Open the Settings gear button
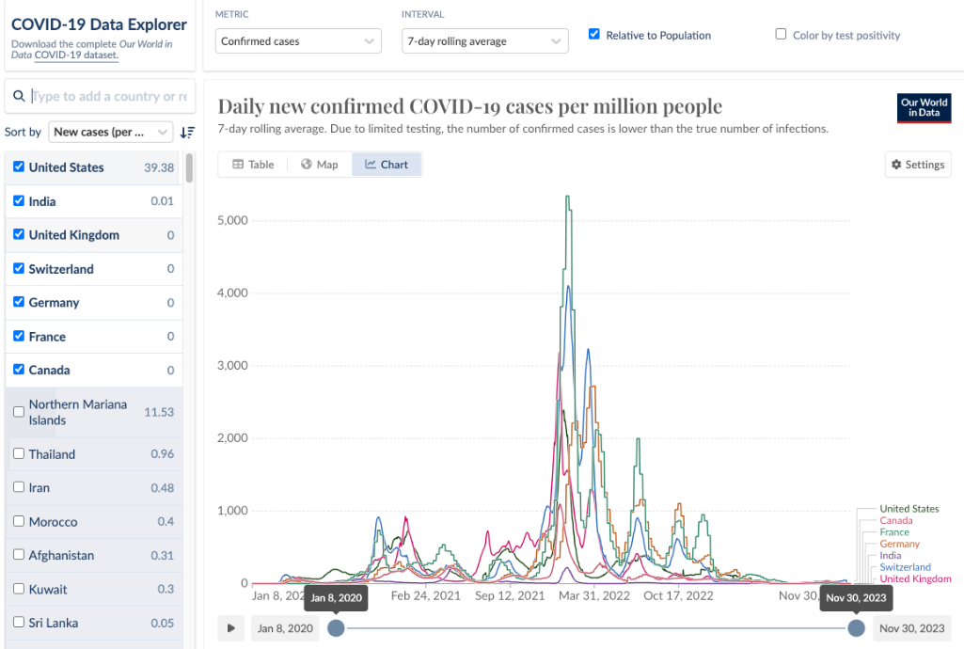964x649 pixels. [917, 165]
